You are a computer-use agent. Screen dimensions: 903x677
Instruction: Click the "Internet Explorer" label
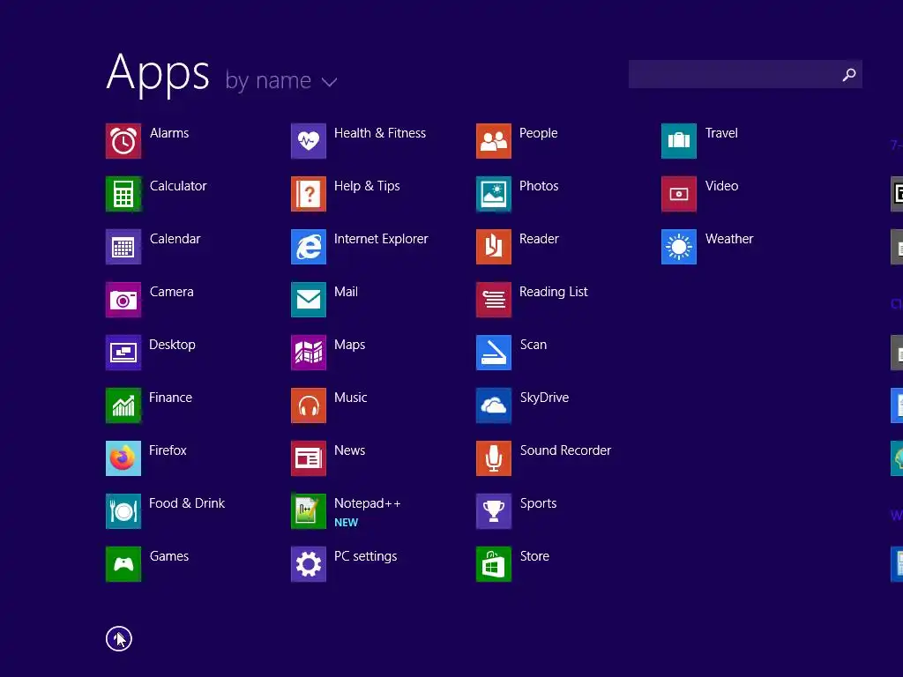pyautogui.click(x=381, y=239)
